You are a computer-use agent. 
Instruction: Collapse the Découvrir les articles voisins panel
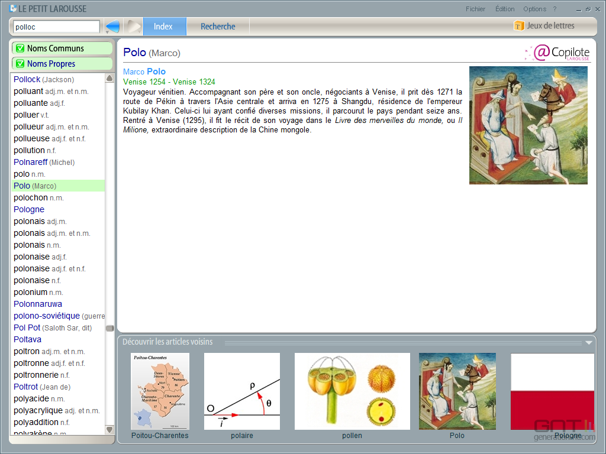tap(589, 342)
